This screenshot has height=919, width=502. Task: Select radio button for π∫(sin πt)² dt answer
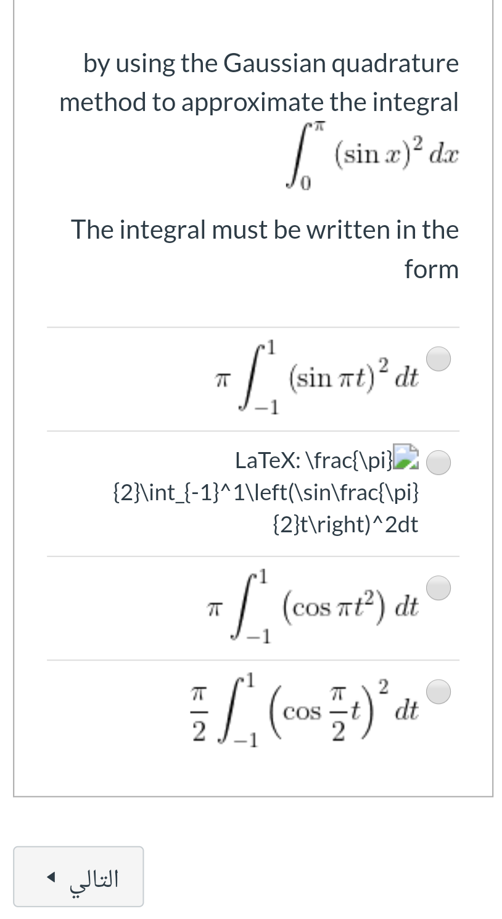(x=438, y=358)
